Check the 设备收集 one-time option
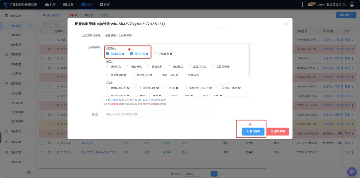Viewport: 360px width, 178px height. tap(108, 67)
